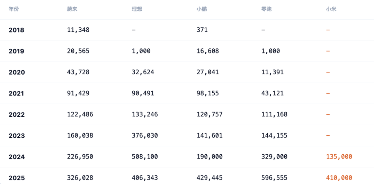Click the 508,100 cell for 理想

point(145,157)
